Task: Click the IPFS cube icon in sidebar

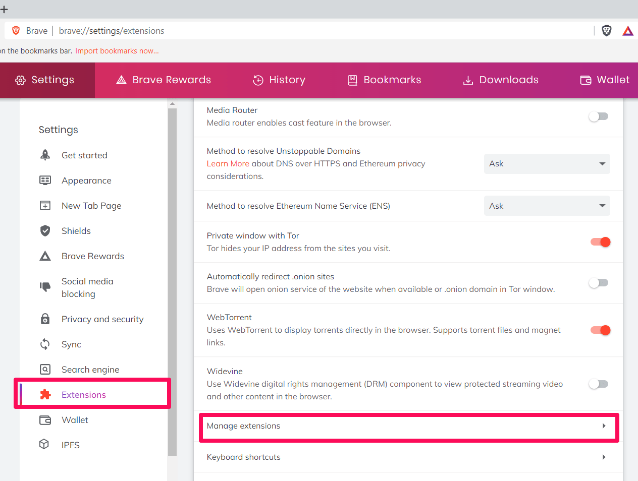Action: [x=44, y=444]
